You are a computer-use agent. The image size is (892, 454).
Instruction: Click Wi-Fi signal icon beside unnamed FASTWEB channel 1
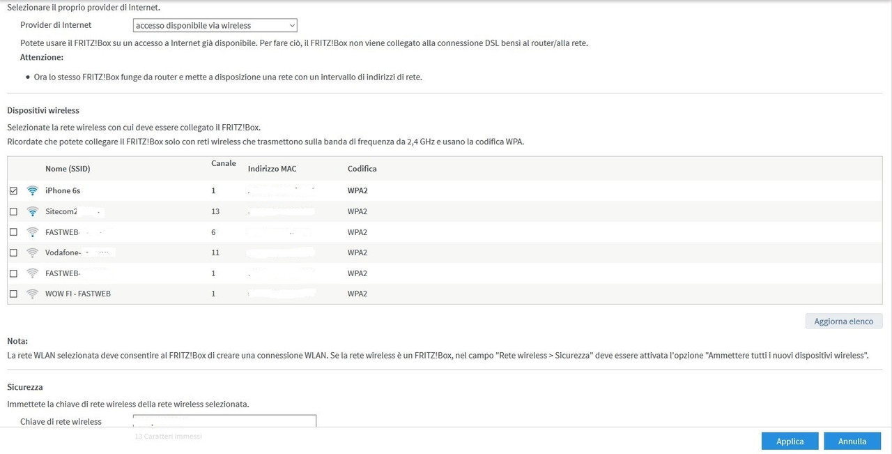click(x=32, y=273)
